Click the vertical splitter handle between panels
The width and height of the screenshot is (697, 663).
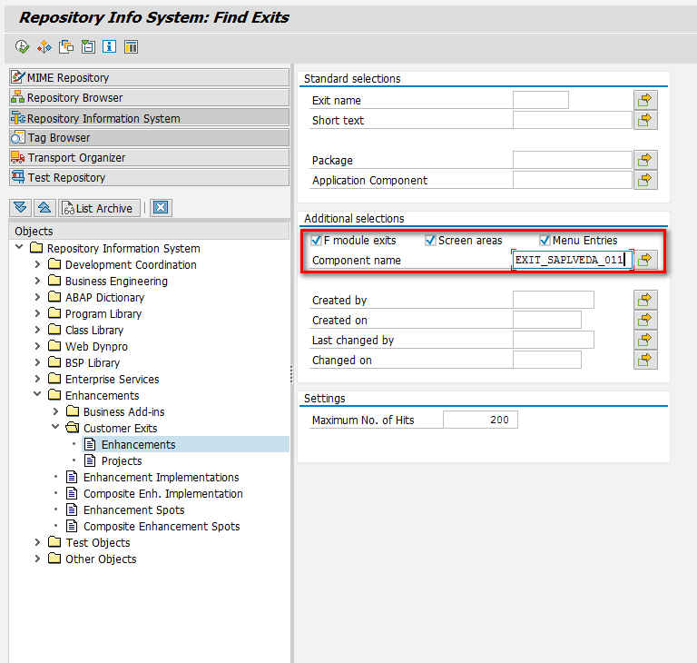click(291, 374)
